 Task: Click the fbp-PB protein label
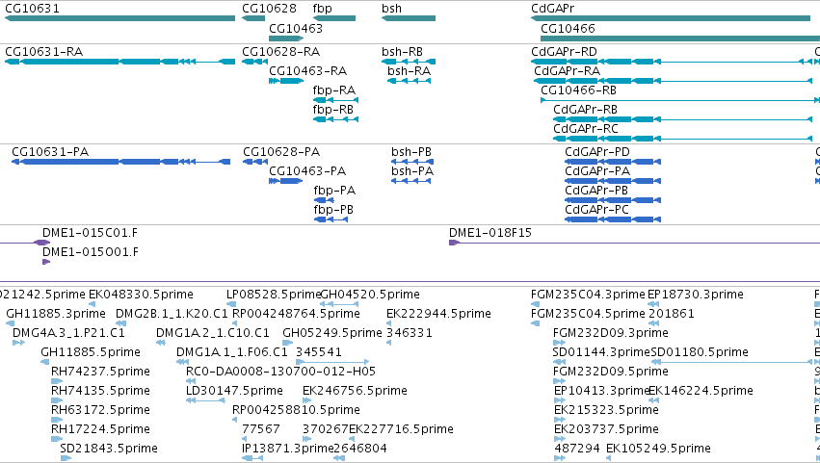pos(333,210)
